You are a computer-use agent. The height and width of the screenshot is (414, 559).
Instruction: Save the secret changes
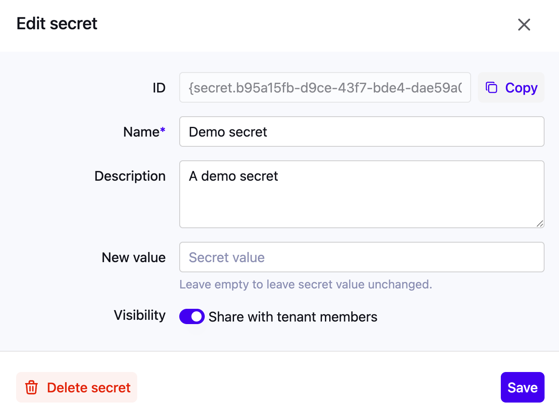click(522, 387)
